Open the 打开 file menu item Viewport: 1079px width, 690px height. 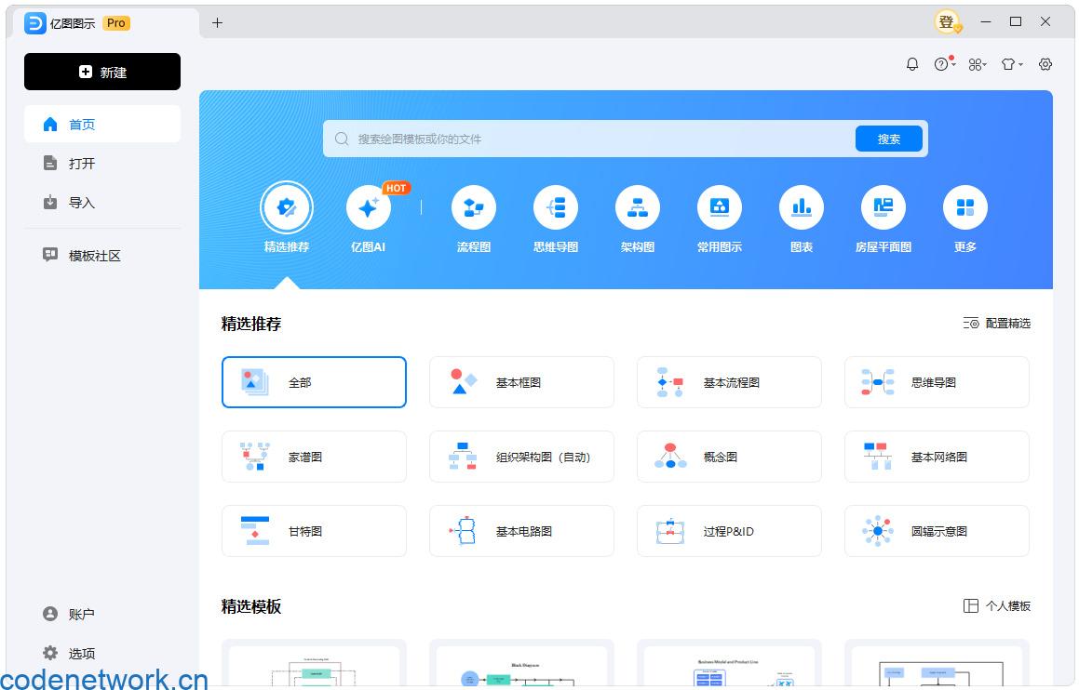[x=102, y=164]
